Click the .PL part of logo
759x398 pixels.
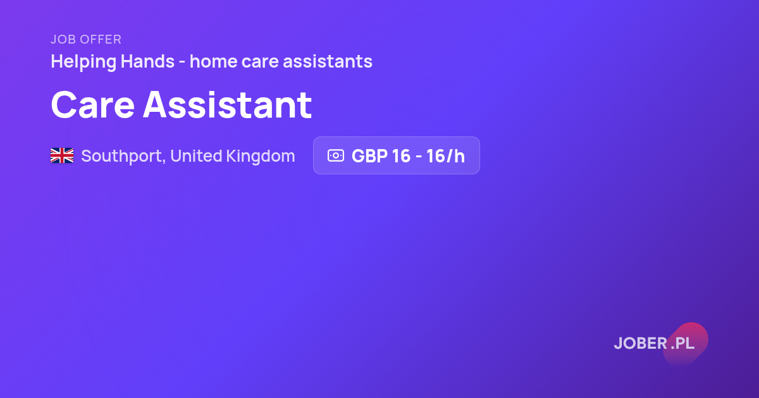coord(683,344)
